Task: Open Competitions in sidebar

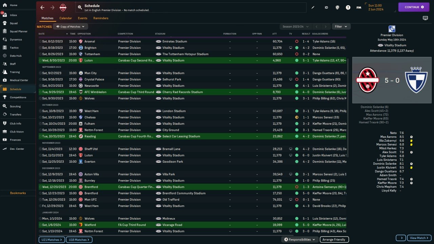Action: tap(18, 97)
